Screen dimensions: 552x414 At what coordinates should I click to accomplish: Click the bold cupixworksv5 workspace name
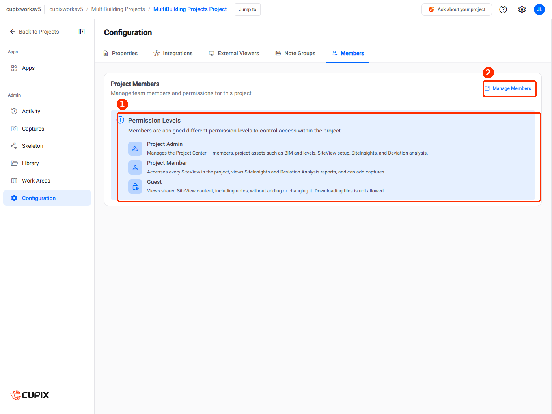24,9
